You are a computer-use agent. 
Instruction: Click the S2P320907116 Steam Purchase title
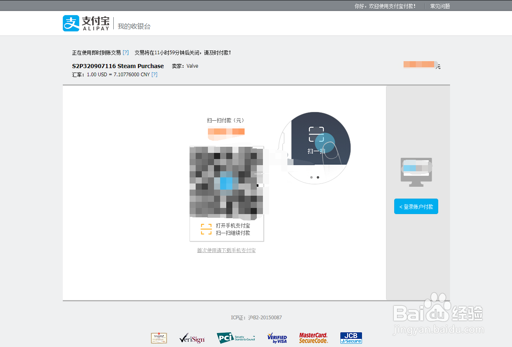(118, 66)
